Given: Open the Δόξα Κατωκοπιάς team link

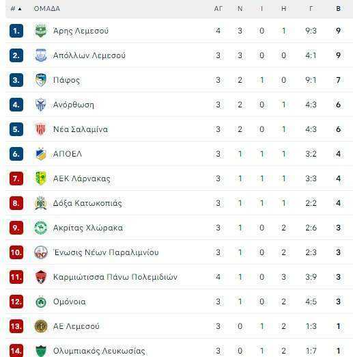Looking at the screenshot, I should pos(87,203).
